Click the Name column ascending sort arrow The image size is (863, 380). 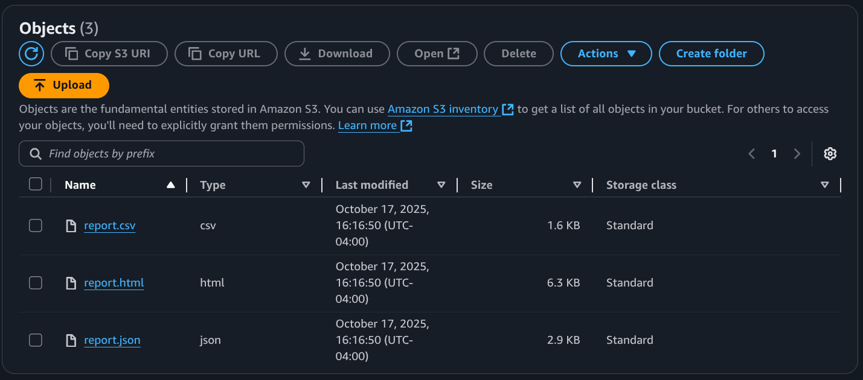click(x=171, y=185)
